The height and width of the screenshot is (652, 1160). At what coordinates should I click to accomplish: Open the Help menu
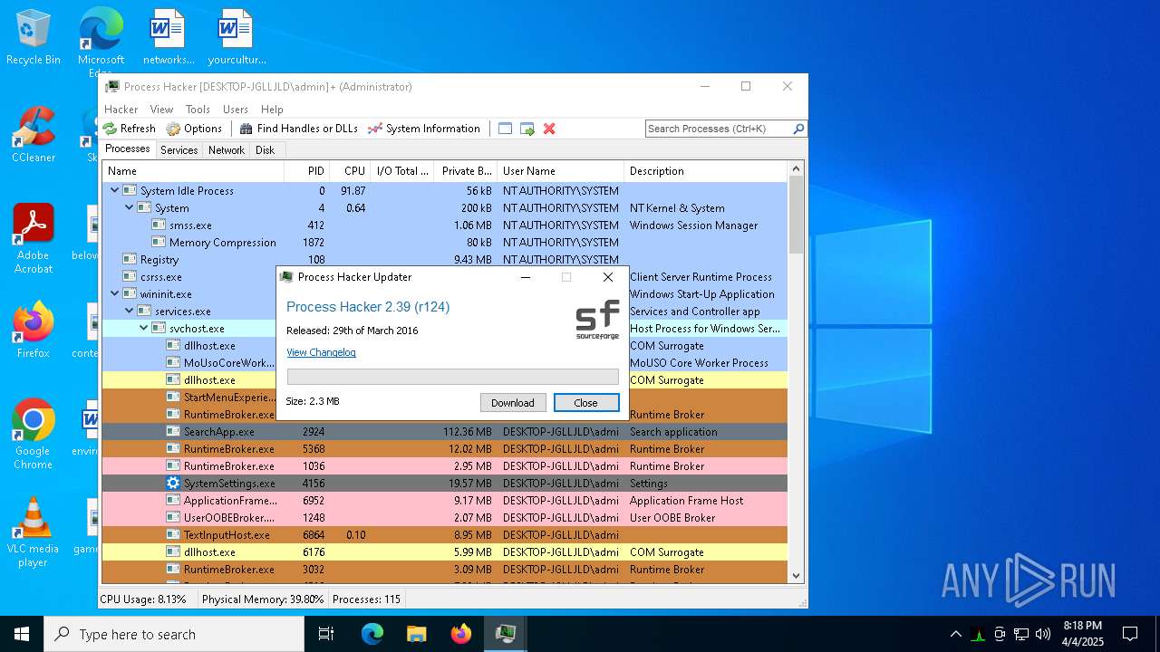(x=272, y=110)
